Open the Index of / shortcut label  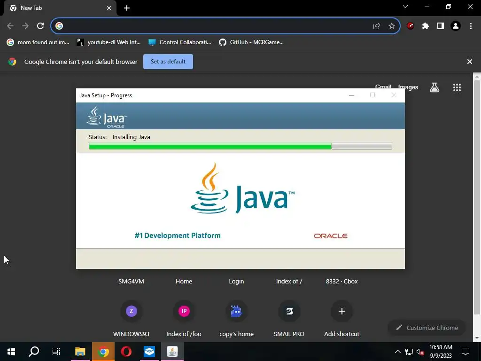point(289,282)
